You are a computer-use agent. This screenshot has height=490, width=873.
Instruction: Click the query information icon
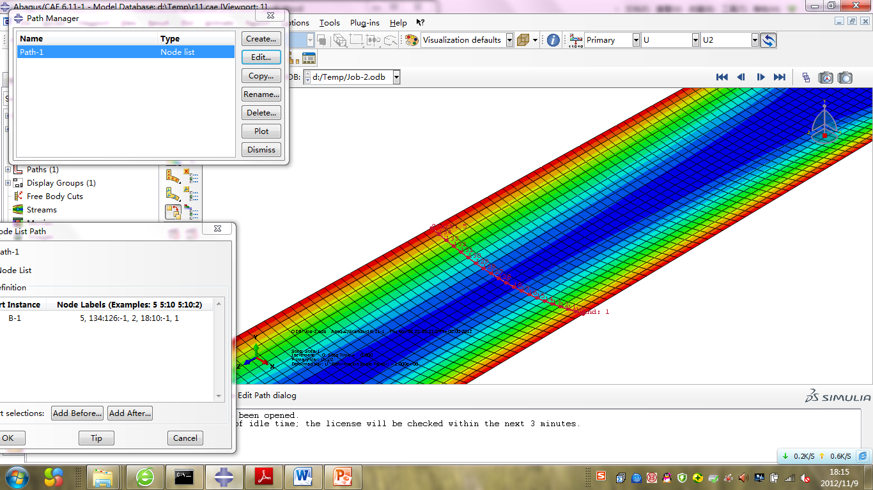[x=553, y=40]
